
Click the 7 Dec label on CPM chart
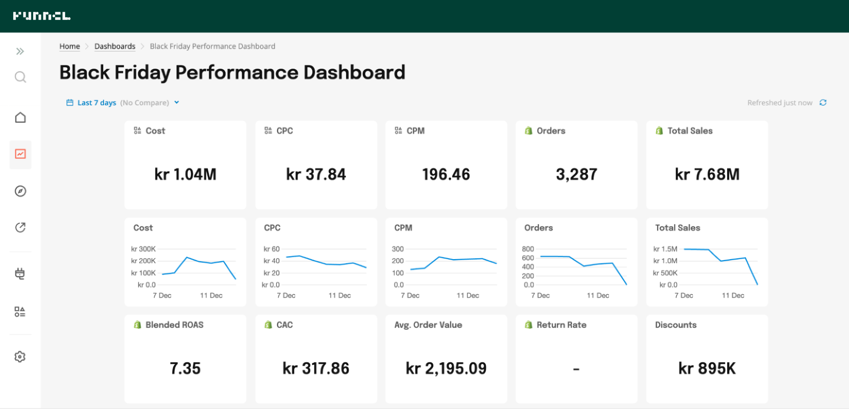[410, 295]
